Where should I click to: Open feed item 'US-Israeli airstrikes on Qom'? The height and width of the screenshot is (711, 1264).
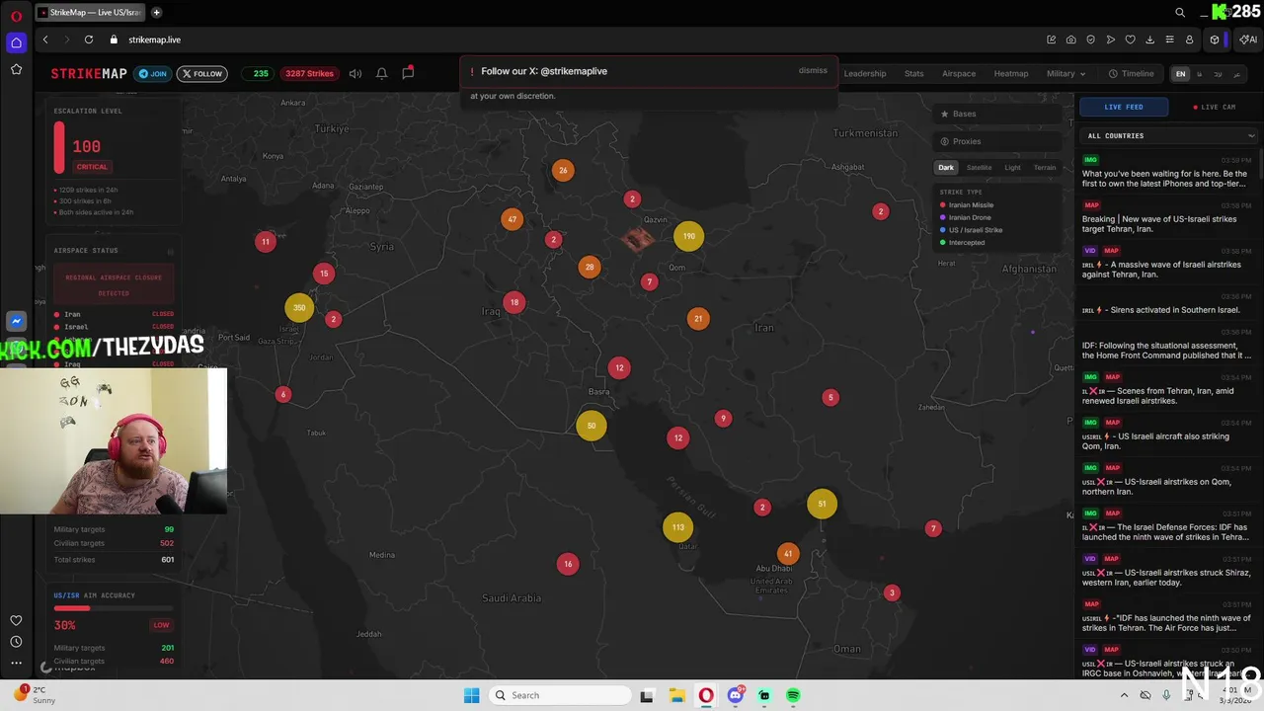pos(1166,480)
